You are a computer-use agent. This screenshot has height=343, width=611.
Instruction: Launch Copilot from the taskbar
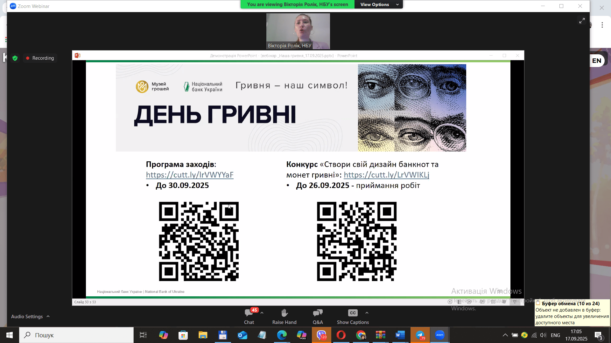163,335
